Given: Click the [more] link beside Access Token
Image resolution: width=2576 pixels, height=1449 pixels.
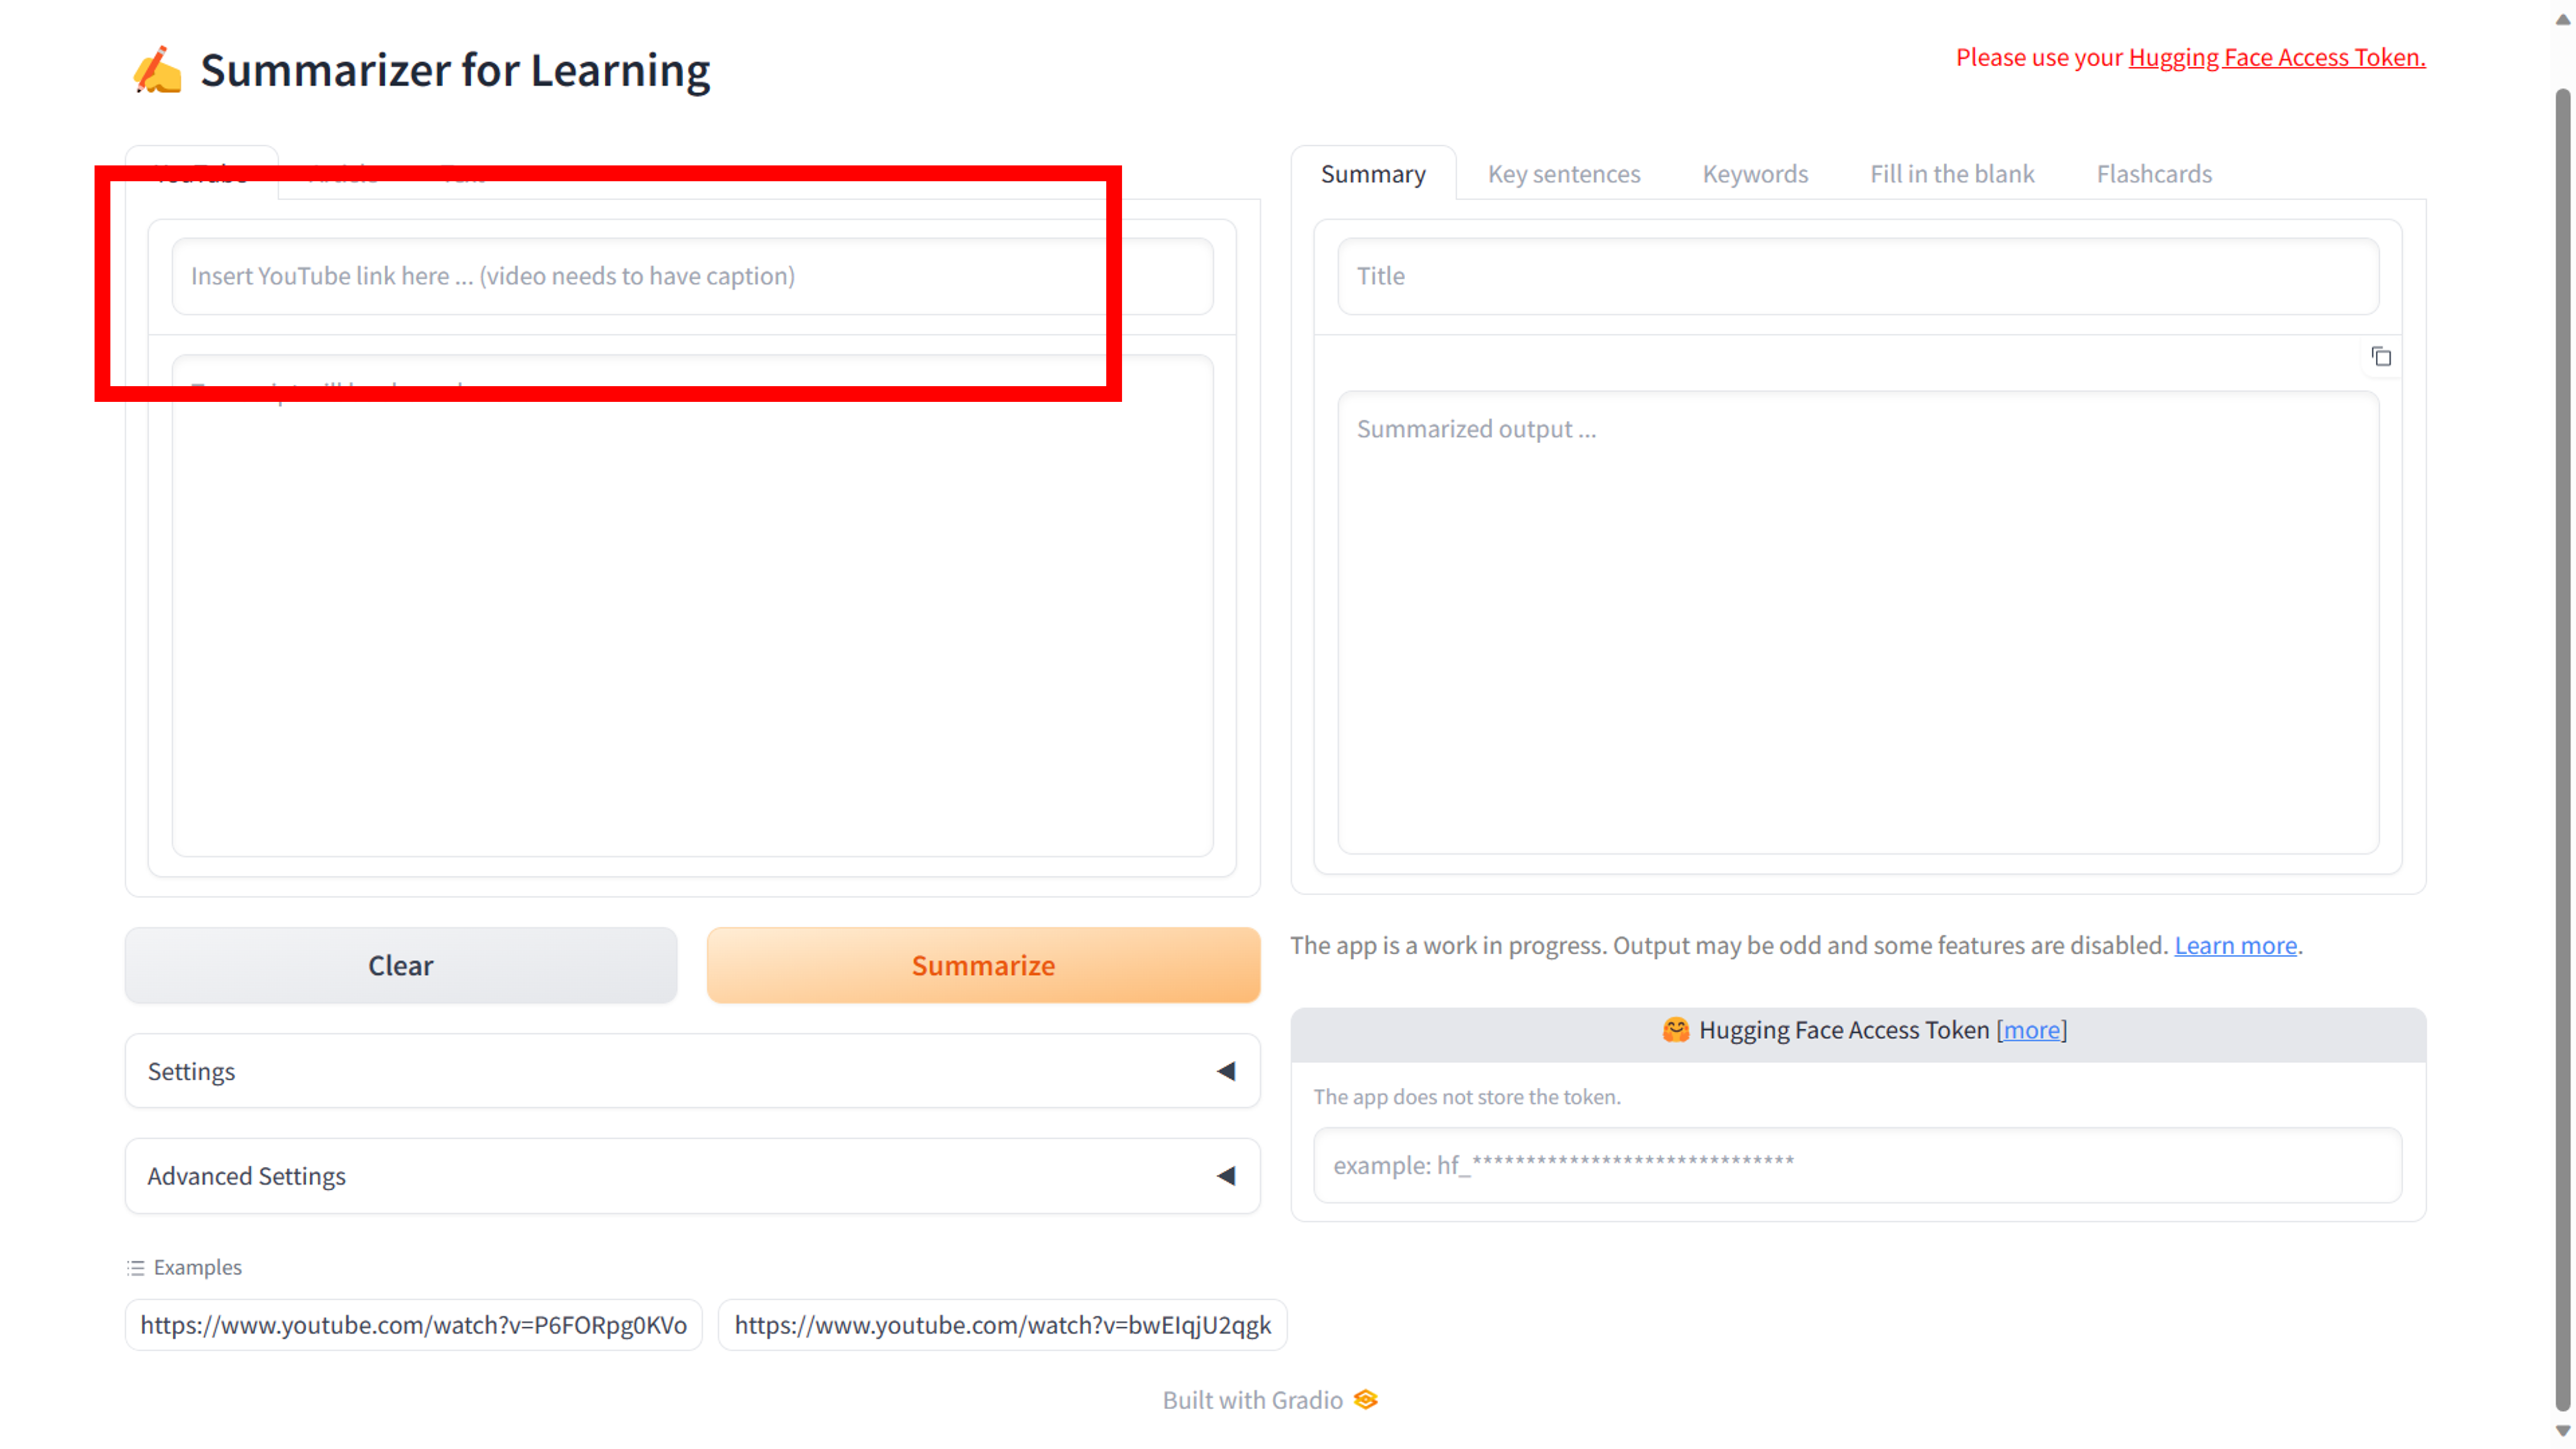Looking at the screenshot, I should [2031, 1030].
